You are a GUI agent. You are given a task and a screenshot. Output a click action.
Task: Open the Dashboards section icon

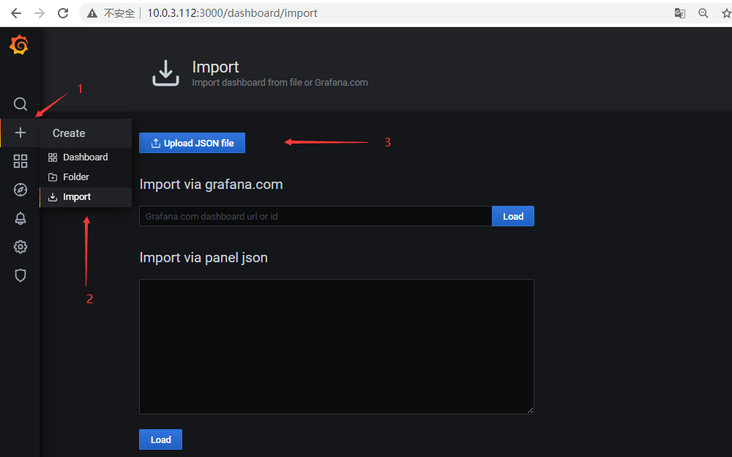(20, 161)
